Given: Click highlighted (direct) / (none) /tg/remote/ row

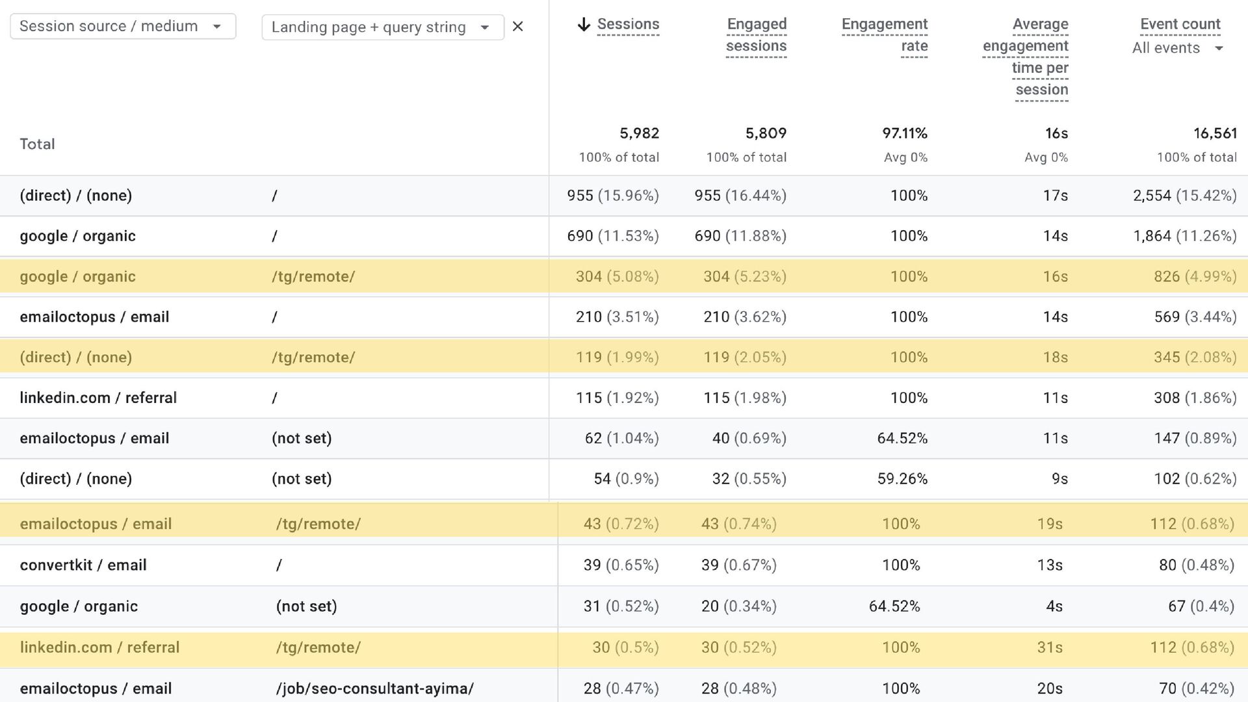Looking at the screenshot, I should (75, 357).
